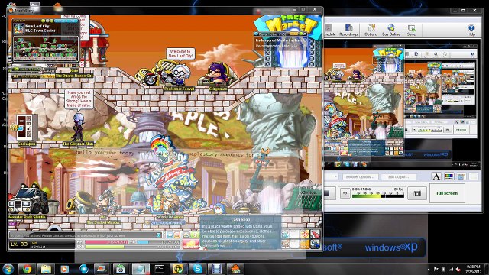489x275 pixels.
Task: Talk to The Glimmer Man NPC
Action: pos(78,127)
